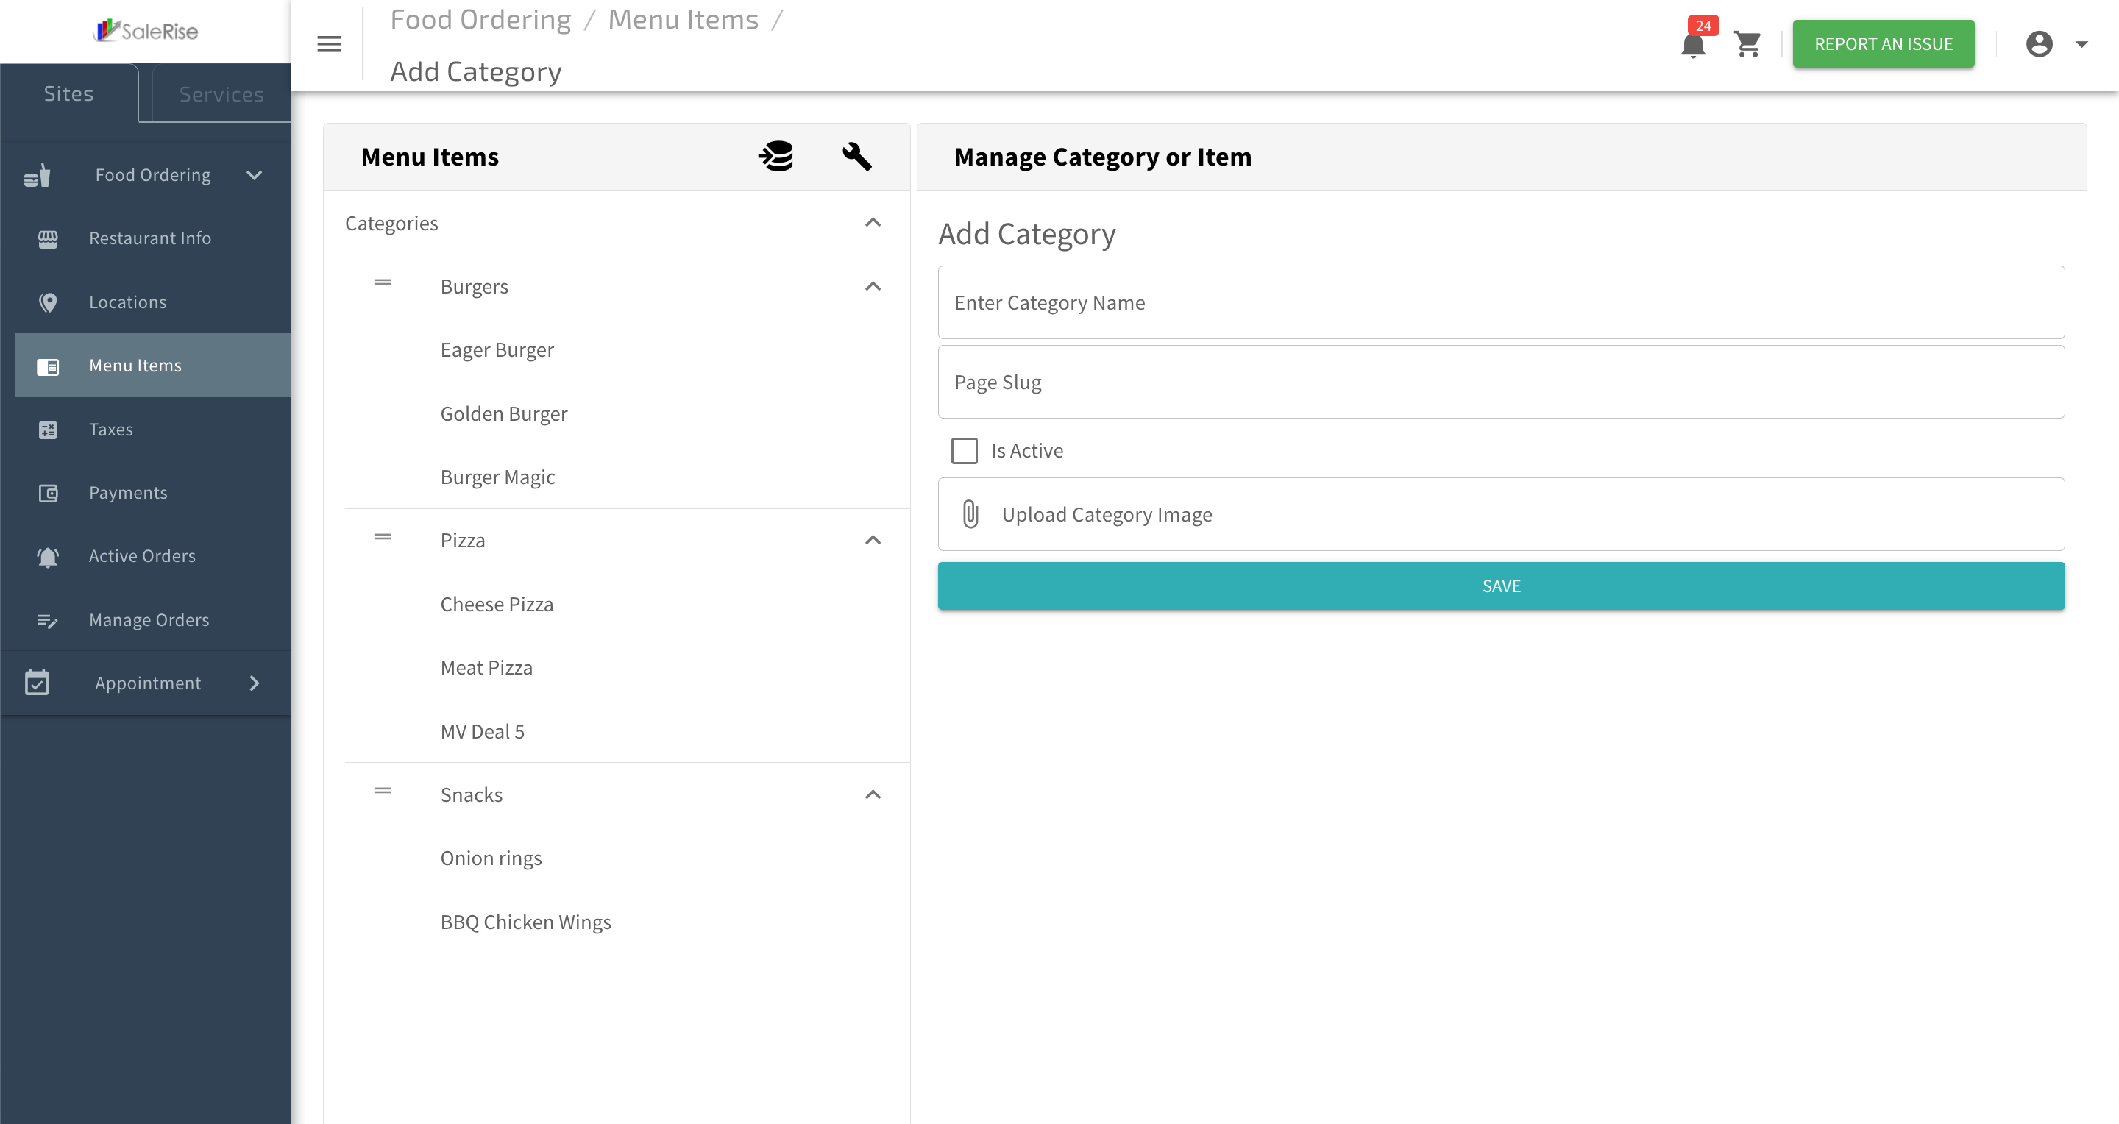Select the Eager Burger item
Image resolution: width=2119 pixels, height=1124 pixels.
click(x=497, y=350)
